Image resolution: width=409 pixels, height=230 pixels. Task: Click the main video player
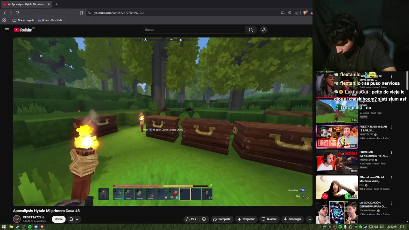[163, 122]
